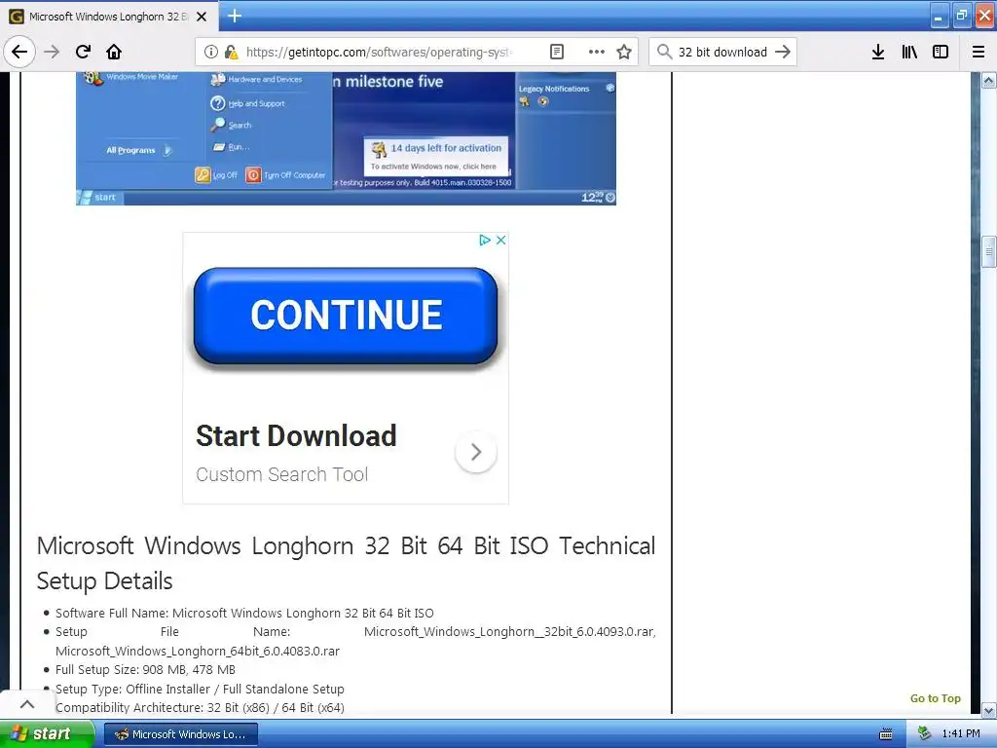
Task: Click the Go to Top link
Action: 936,698
